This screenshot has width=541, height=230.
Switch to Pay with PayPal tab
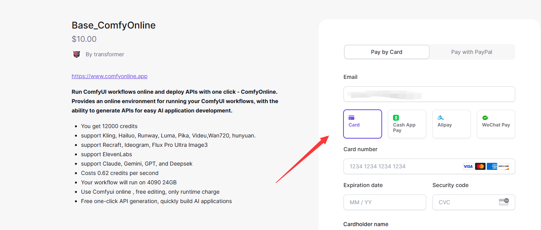coord(472,52)
